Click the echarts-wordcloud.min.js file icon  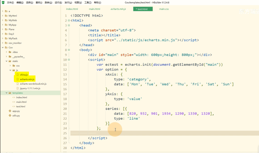[18, 84]
